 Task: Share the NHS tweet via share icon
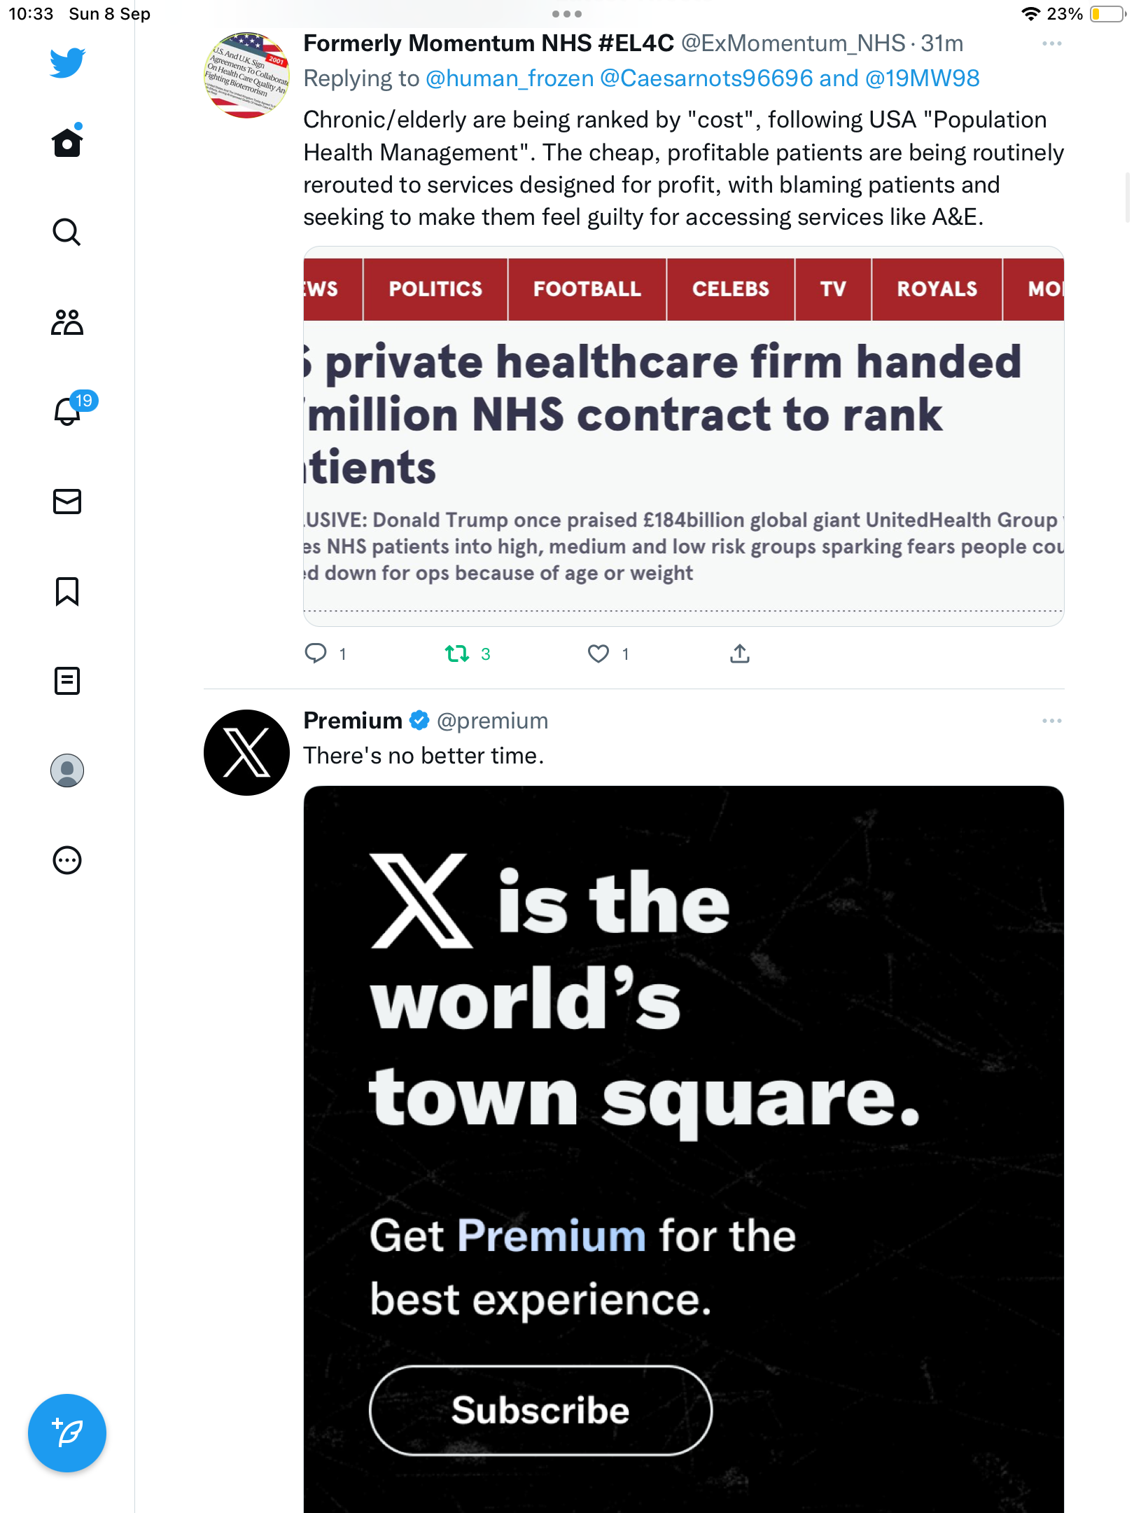(740, 653)
